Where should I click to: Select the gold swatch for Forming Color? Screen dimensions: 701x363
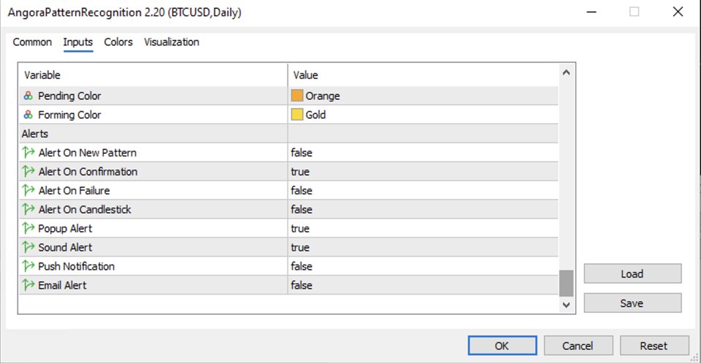[x=297, y=114]
